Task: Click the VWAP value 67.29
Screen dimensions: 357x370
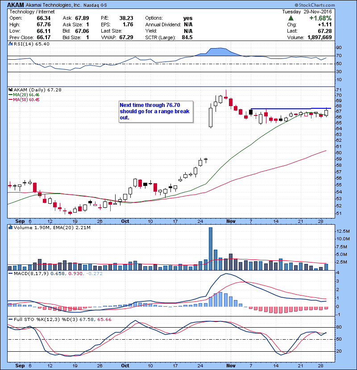Action: coord(126,37)
